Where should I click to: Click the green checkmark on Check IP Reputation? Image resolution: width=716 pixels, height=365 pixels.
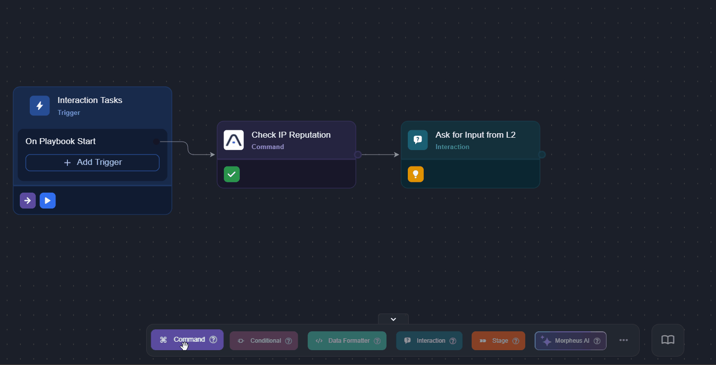(231, 174)
